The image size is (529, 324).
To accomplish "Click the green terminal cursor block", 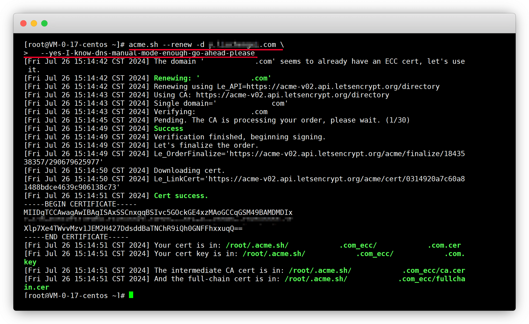I will point(131,295).
